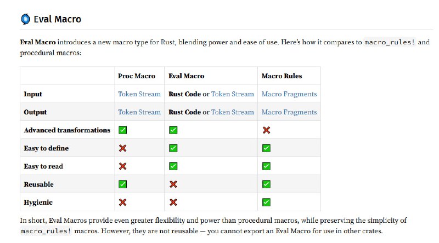This screenshot has height=243, width=439.
Task: Click red X for Macro Rules advanced transformations
Action: click(x=266, y=130)
